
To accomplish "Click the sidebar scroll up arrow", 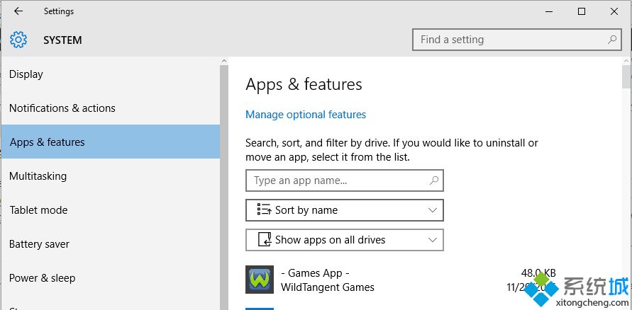I will click(224, 61).
